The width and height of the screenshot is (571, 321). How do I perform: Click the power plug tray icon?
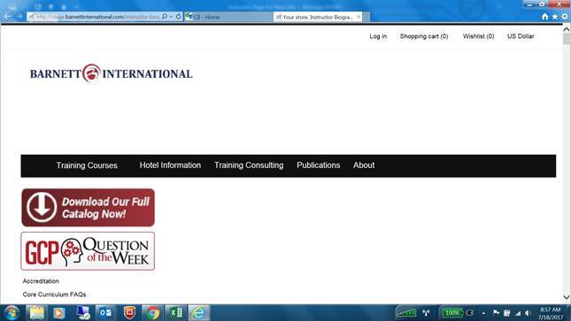tap(506, 313)
